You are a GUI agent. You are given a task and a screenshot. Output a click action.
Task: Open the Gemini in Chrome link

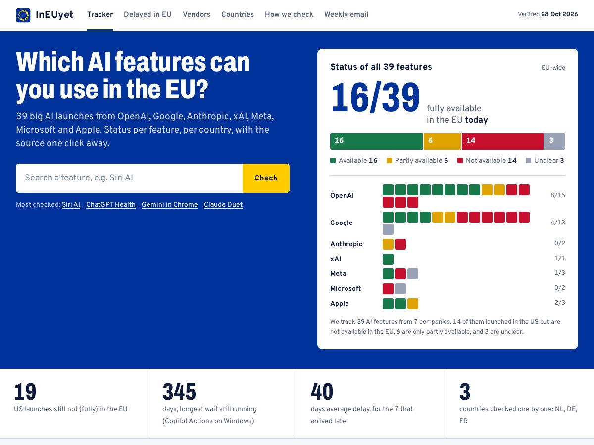(170, 205)
